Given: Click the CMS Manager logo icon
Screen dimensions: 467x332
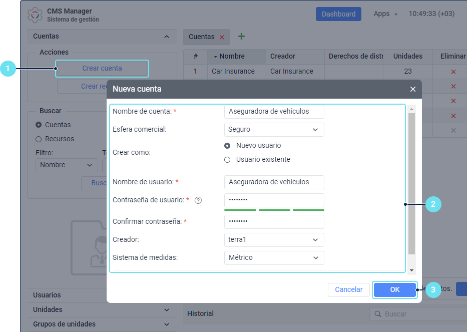Looking at the screenshot, I should coord(35,15).
